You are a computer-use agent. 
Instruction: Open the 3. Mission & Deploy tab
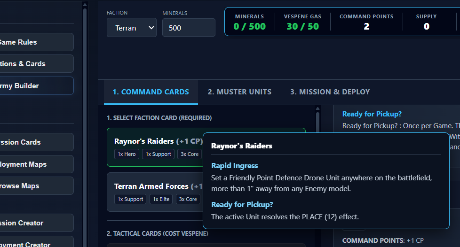tap(330, 92)
